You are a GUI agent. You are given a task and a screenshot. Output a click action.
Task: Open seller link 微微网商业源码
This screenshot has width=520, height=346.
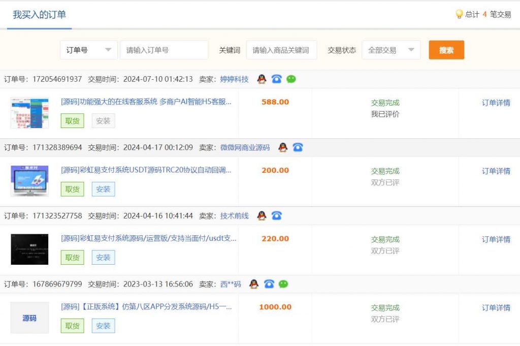[x=245, y=148]
